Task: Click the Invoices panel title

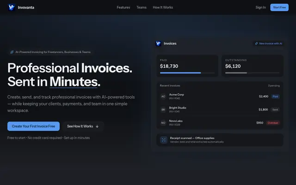Action: click(170, 43)
